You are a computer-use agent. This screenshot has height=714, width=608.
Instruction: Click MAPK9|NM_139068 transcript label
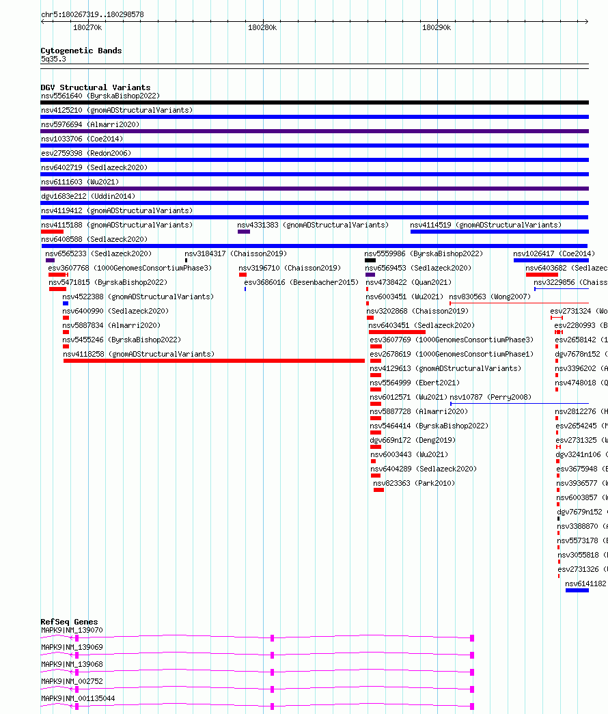[72, 664]
